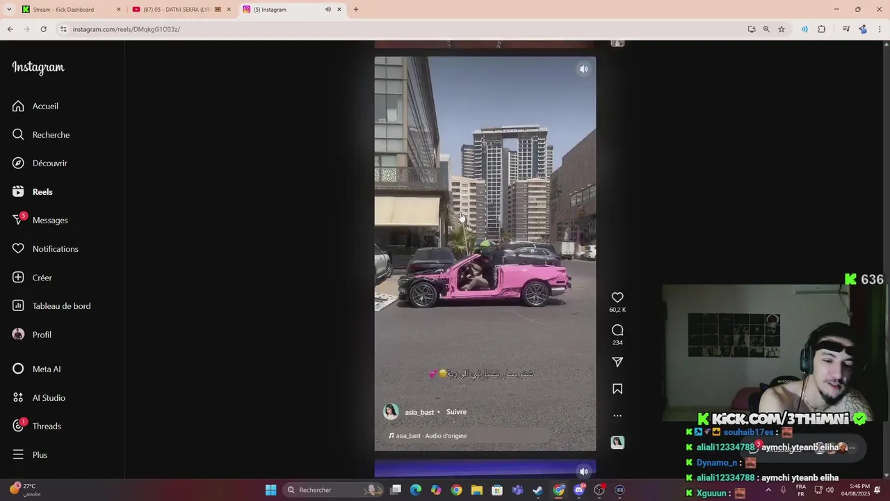Open Discord from the taskbar
Screen dimensions: 890x501
(x=579, y=490)
